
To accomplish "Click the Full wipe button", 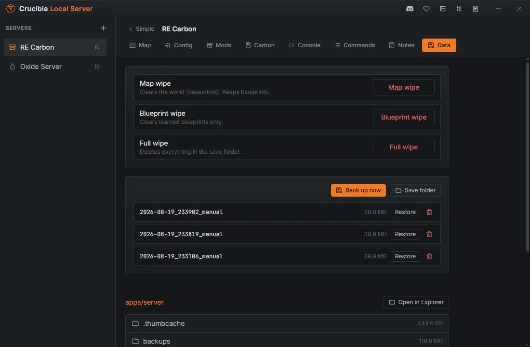I will click(x=404, y=147).
